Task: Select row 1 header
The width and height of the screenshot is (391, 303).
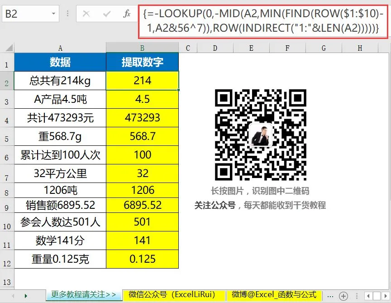Action: coord(7,62)
